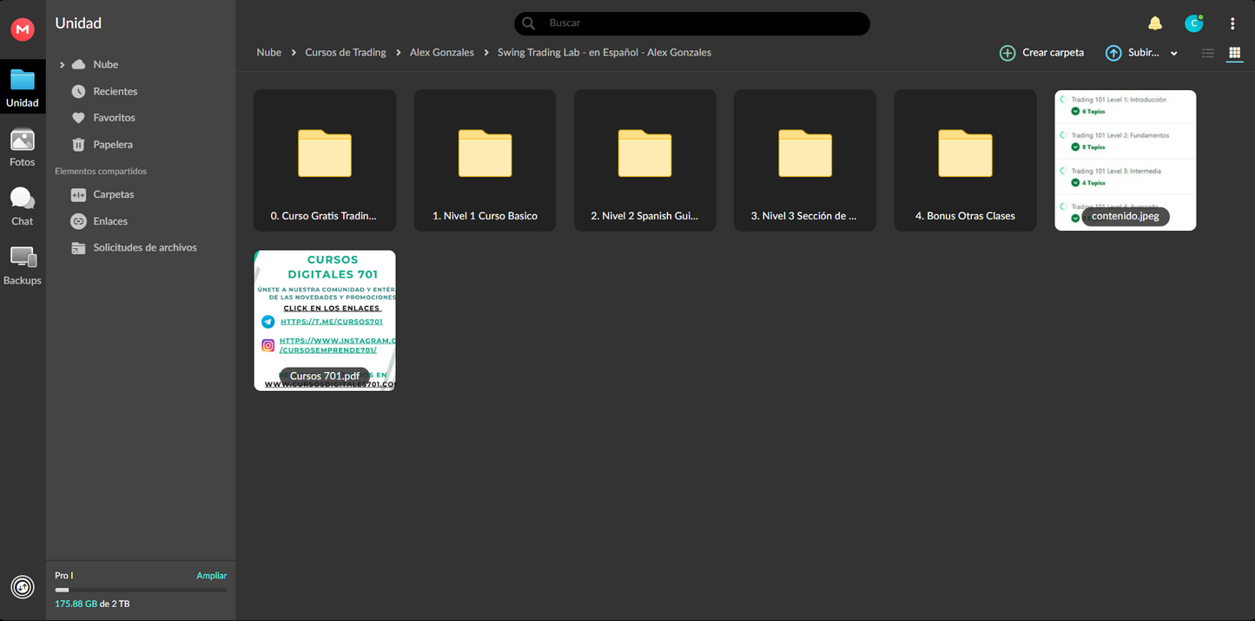The image size is (1255, 621).
Task: Click the storage usage progress bar
Action: pyautogui.click(x=141, y=590)
